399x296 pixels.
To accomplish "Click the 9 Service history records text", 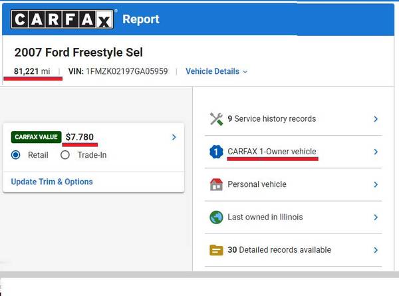I will point(271,119).
